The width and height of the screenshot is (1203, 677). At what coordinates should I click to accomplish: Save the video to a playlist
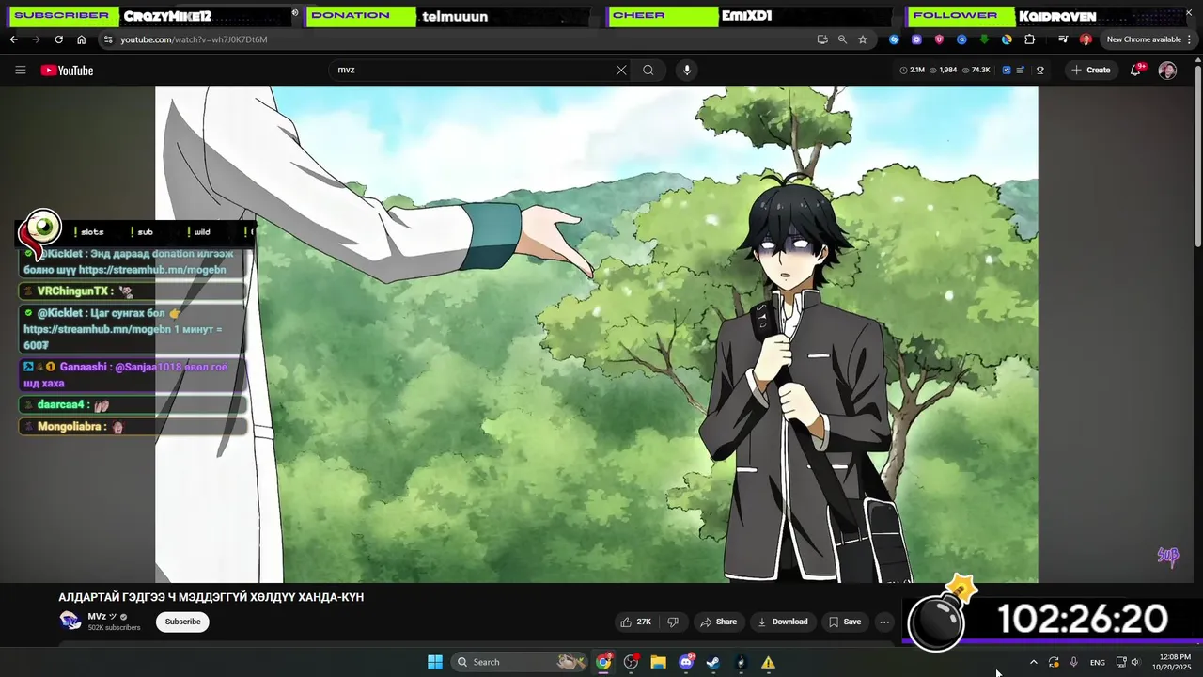[x=844, y=622]
